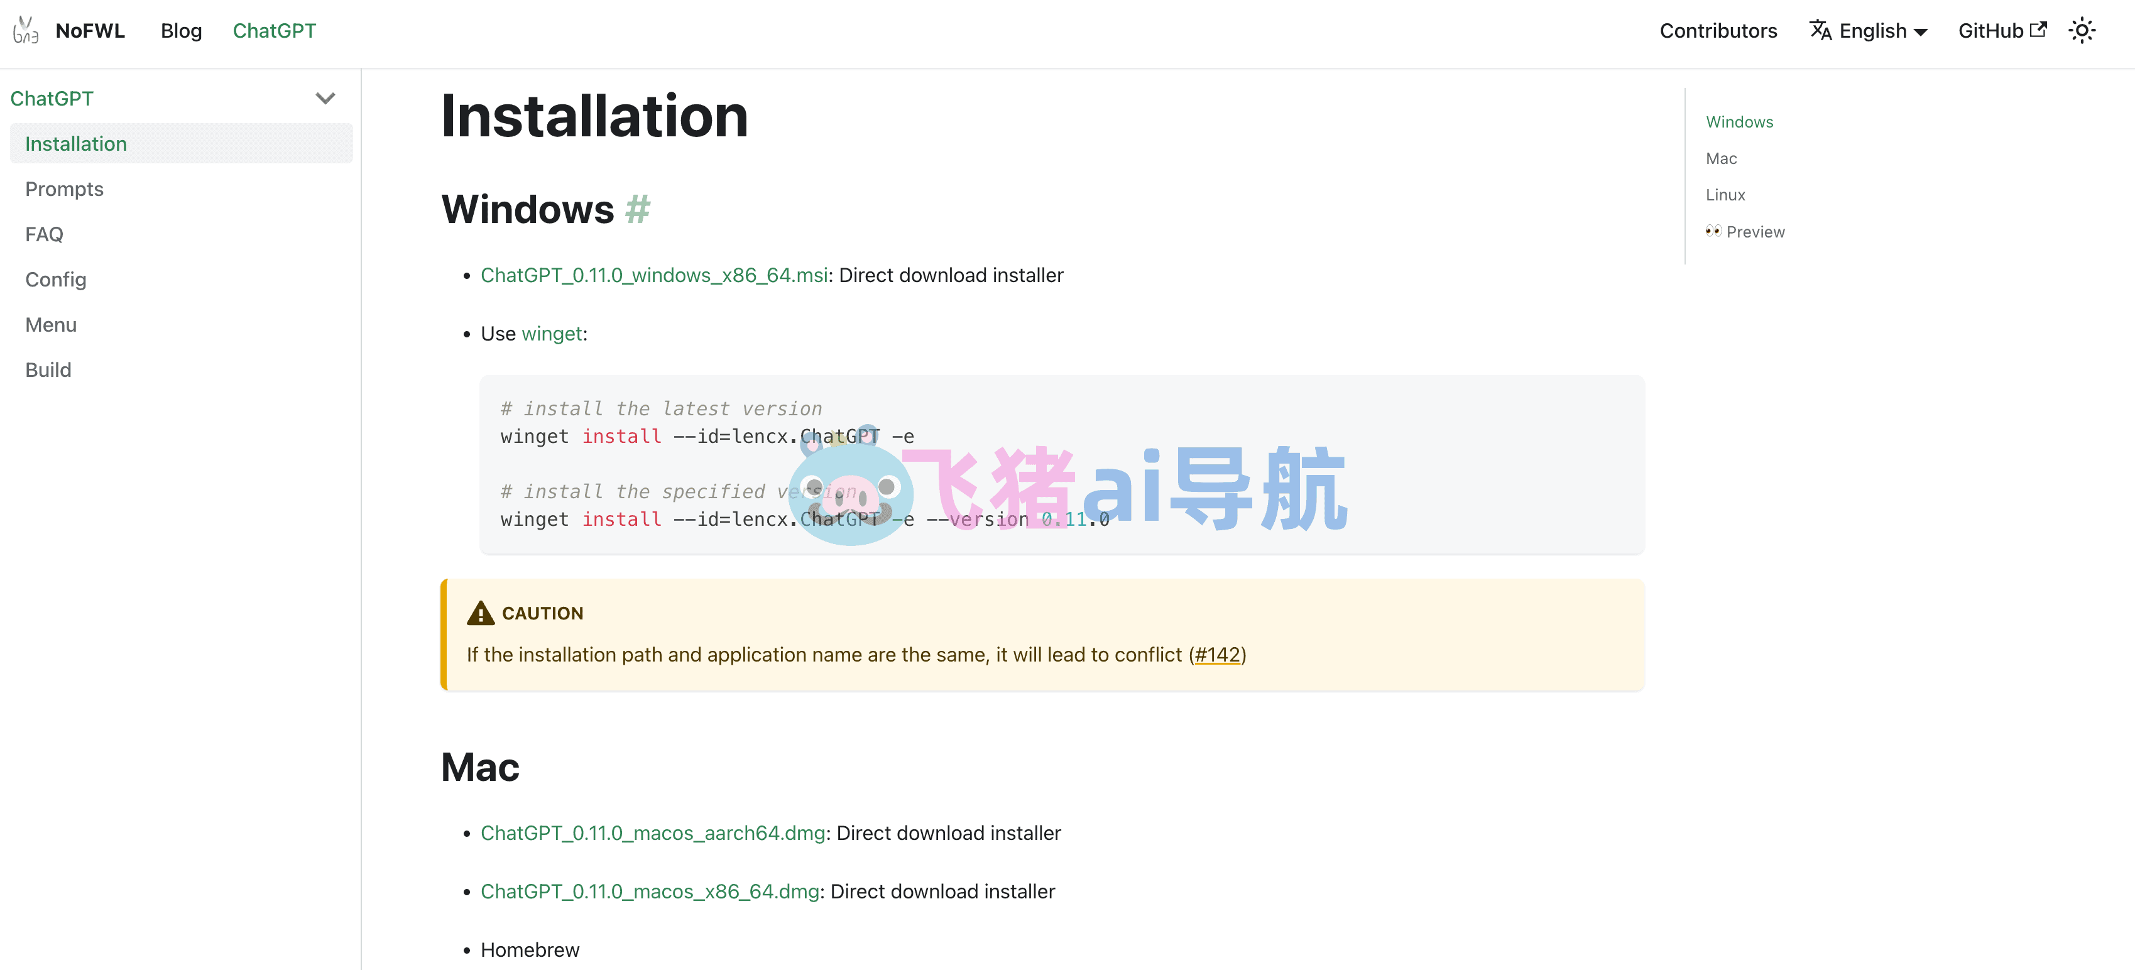
Task: Click the ChatGPT sidebar category label
Action: tap(52, 99)
